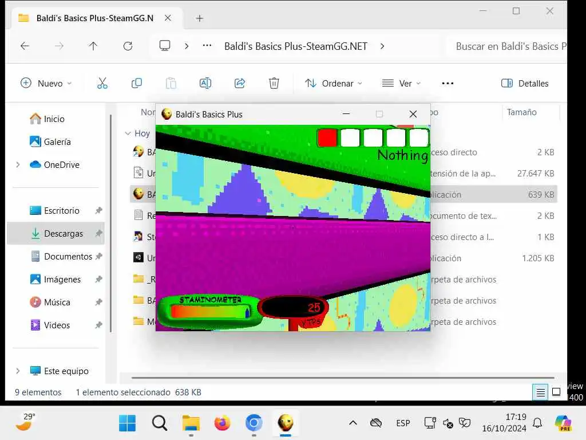Click the Copilot preview icon in tray
Screen dimensions: 586x440
pyautogui.click(x=563, y=423)
